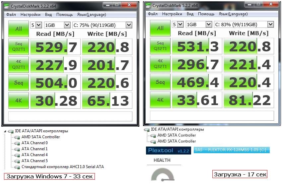Open Настройки menu in left window

pos(30,15)
